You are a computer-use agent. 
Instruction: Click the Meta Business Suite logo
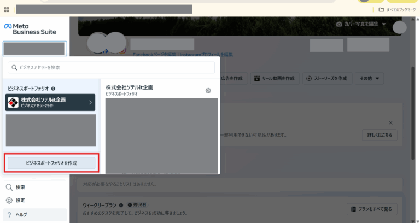pos(30,29)
